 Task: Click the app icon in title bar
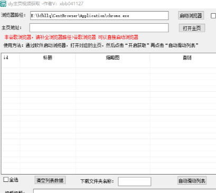click(x=3, y=4)
